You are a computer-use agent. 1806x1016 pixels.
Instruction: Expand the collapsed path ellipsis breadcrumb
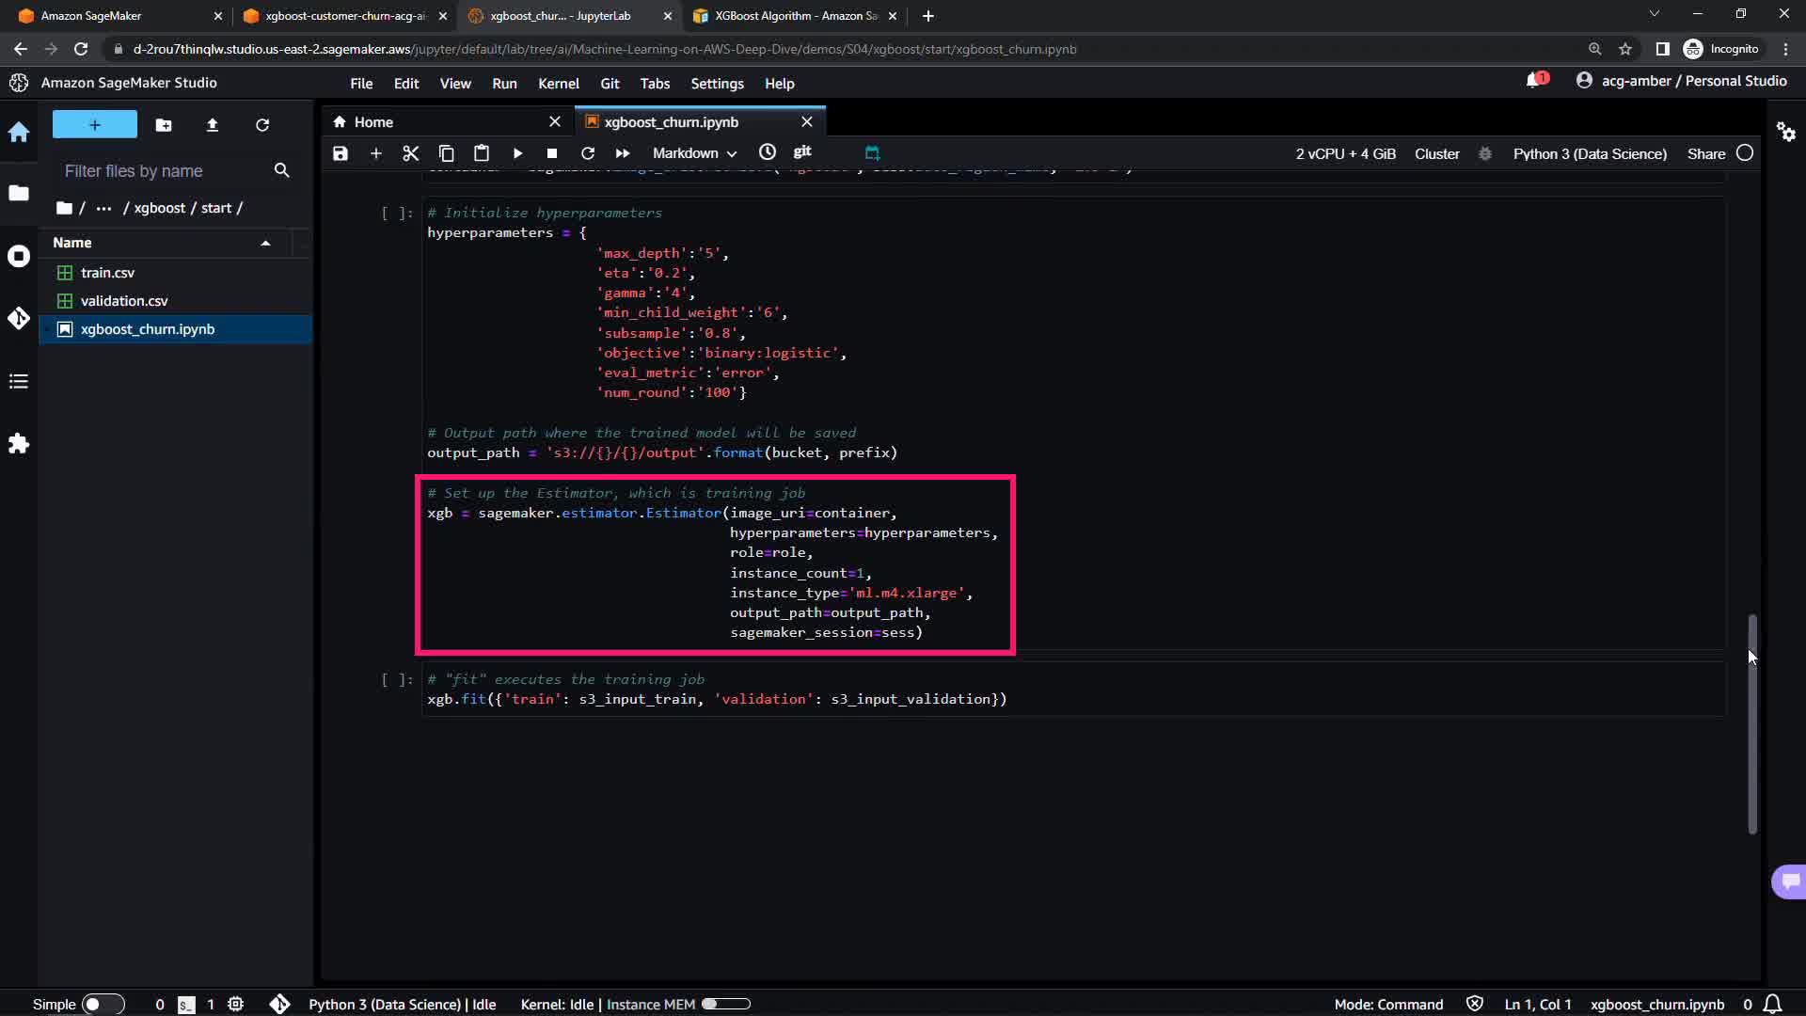click(103, 208)
